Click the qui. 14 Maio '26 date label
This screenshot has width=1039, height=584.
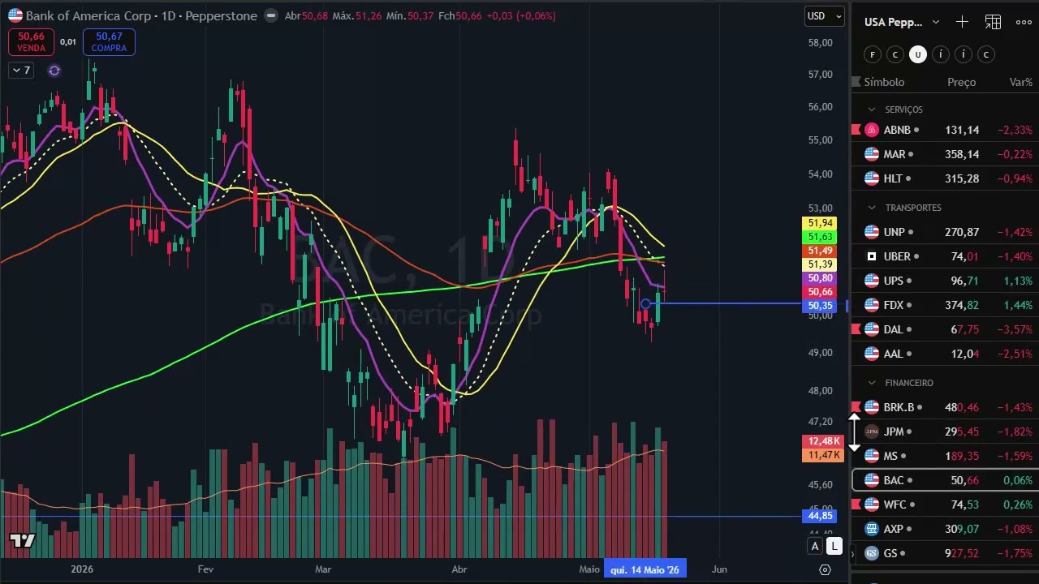pos(645,569)
